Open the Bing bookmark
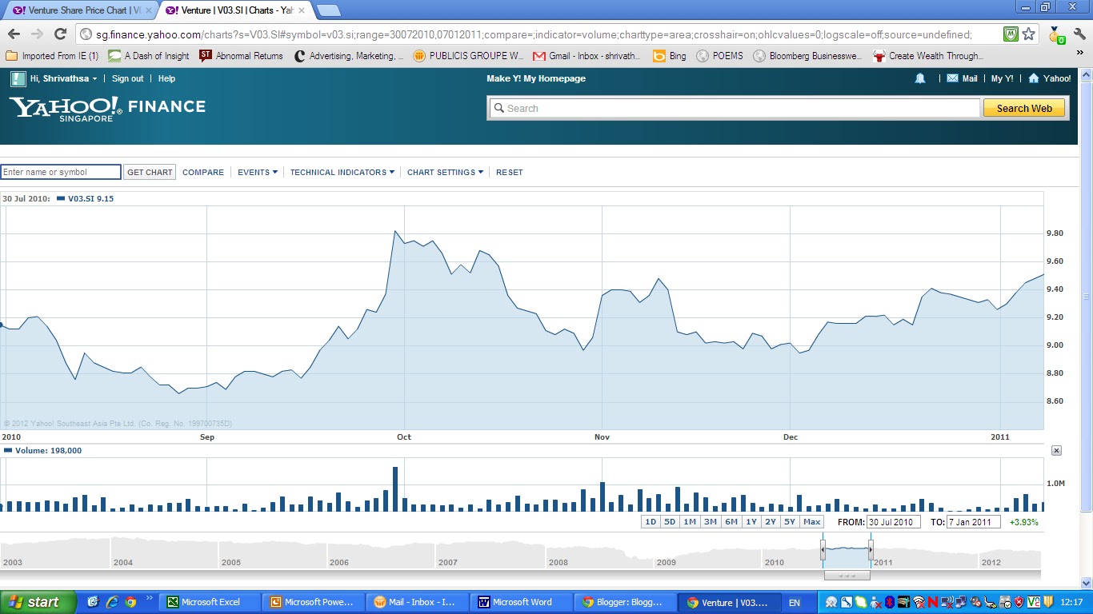Image resolution: width=1093 pixels, height=614 pixels. 670,56
